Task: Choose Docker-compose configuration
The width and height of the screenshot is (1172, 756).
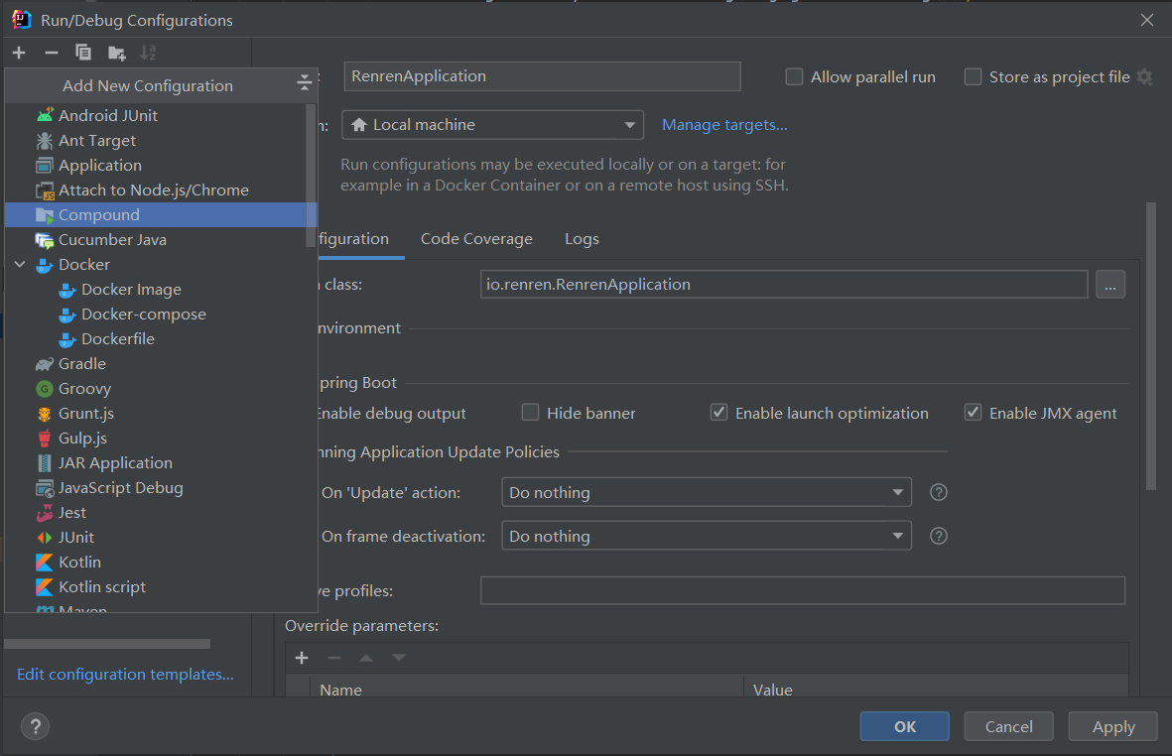Action: click(x=161, y=314)
